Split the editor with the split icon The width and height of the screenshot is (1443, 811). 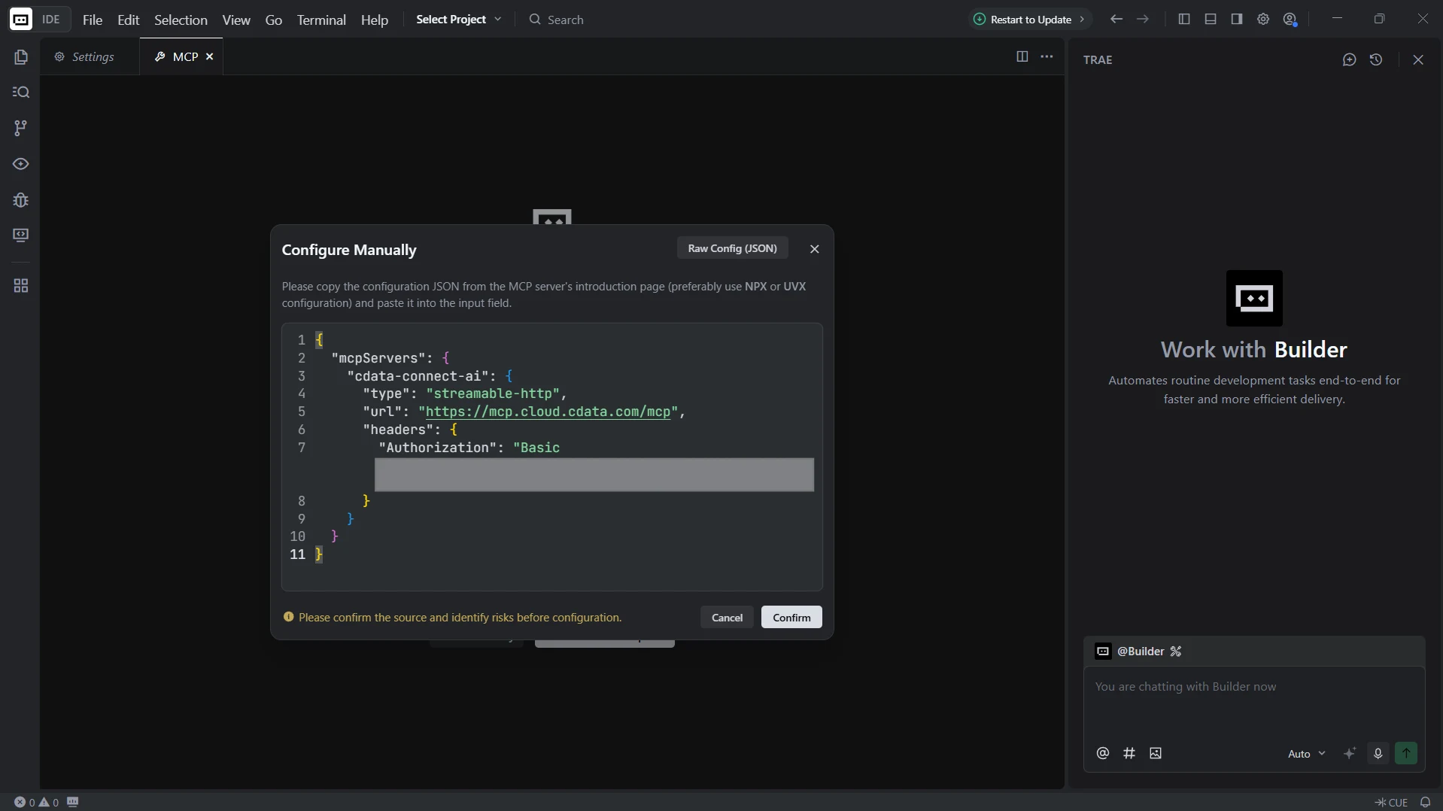point(1022,56)
